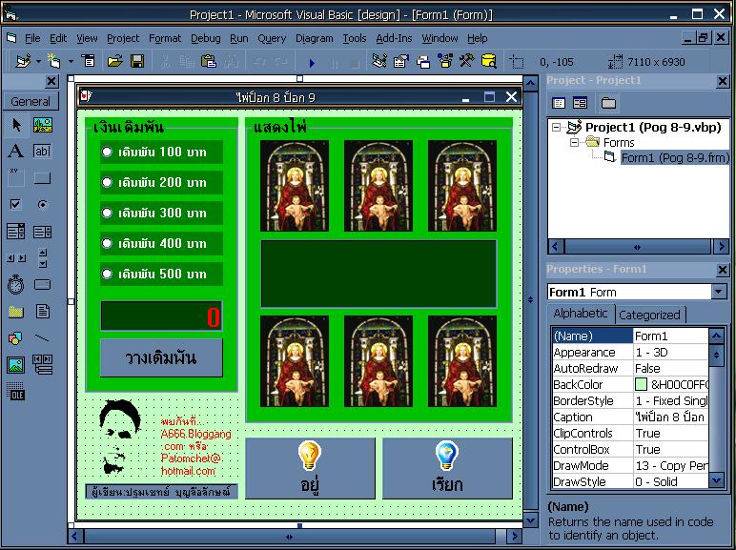Open Project Explorer via the toolbar icon
The height and width of the screenshot is (550, 736).
(379, 61)
